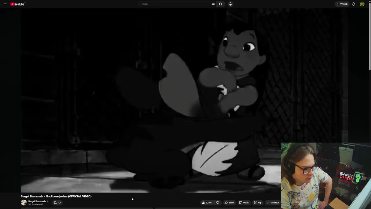The width and height of the screenshot is (371, 209).
Task: Go to the YouTube home logo
Action: 17,4
